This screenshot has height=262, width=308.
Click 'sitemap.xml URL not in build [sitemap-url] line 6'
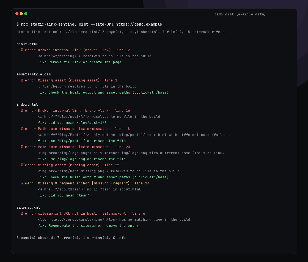pyautogui.click(x=92, y=214)
